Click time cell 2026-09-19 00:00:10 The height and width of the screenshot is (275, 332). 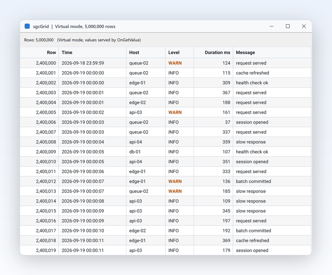point(92,231)
